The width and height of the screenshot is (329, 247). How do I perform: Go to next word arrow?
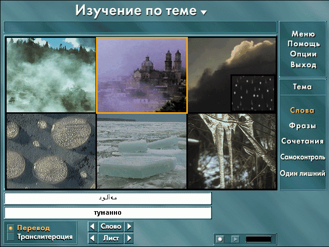tap(129, 227)
